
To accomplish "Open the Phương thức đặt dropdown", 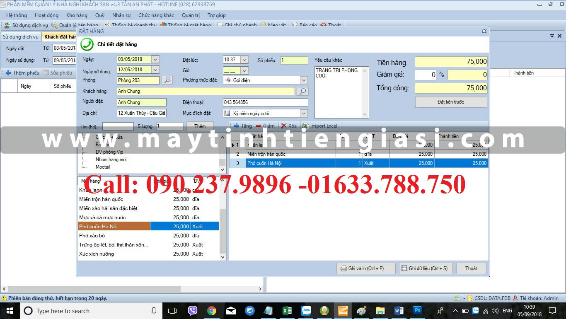I will (x=304, y=80).
